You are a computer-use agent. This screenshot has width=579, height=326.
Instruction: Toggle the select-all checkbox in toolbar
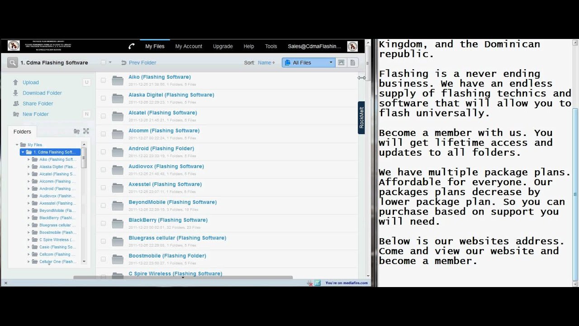point(103,62)
